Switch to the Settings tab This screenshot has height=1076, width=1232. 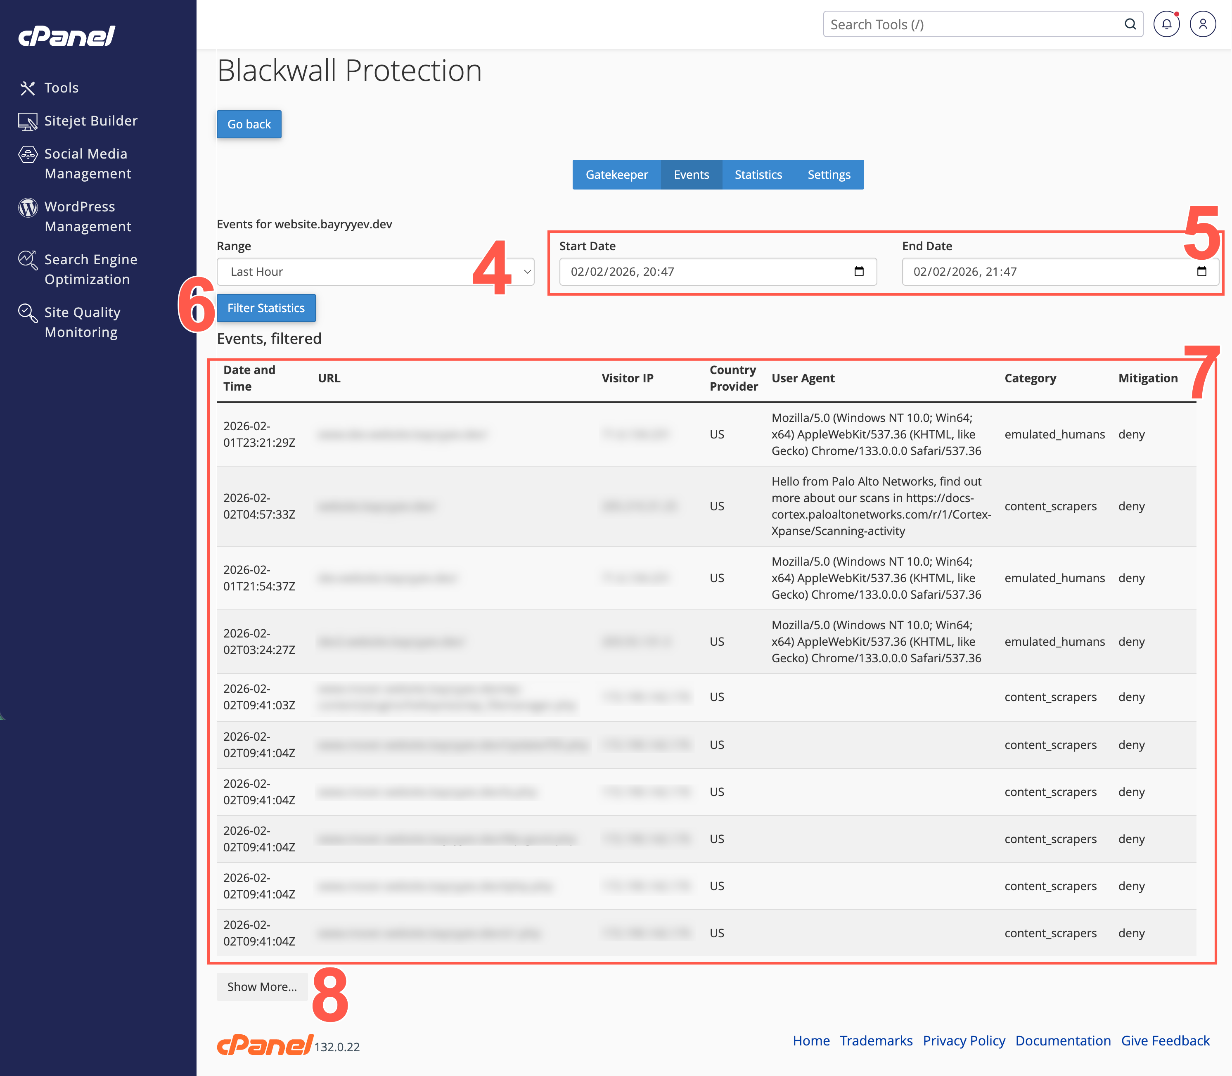829,175
